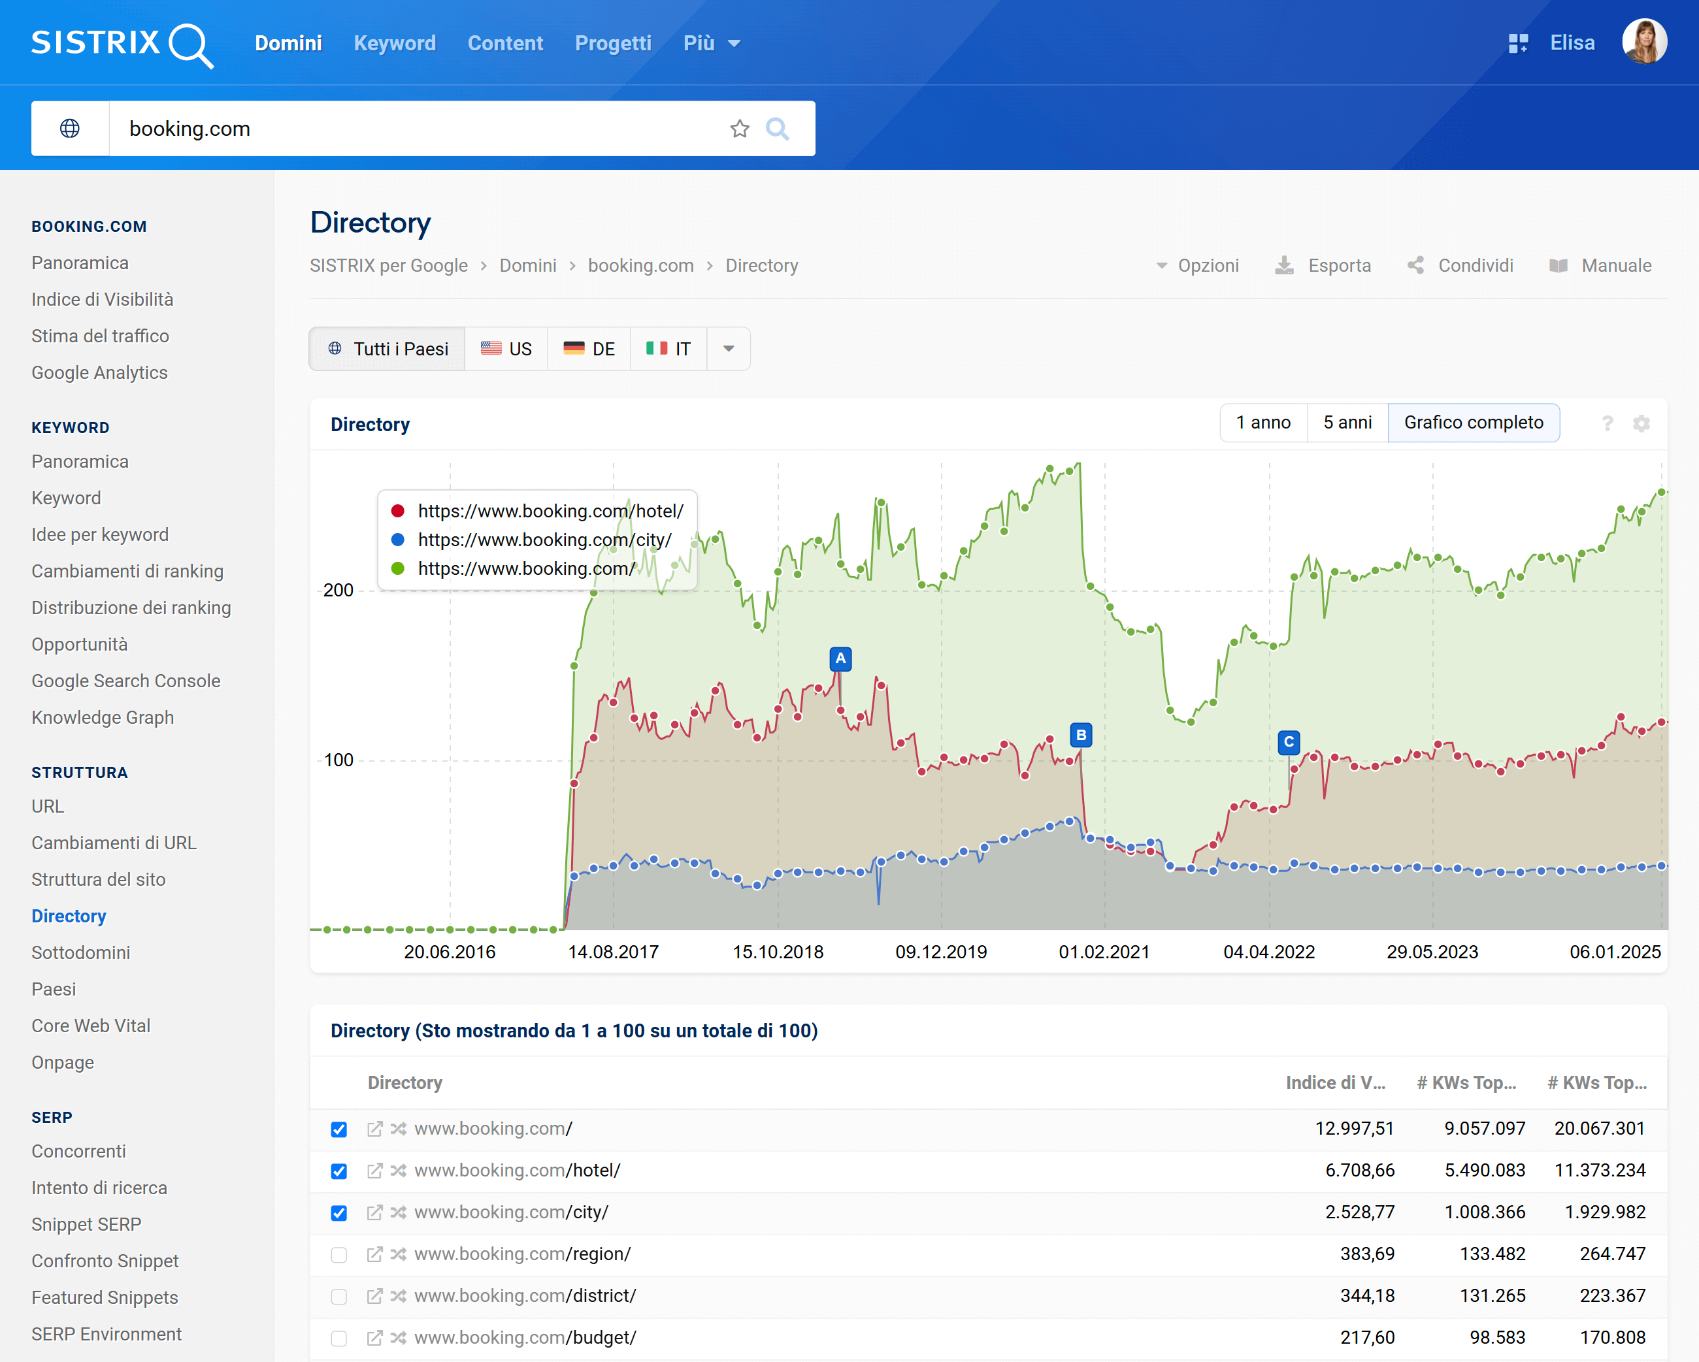This screenshot has width=1699, height=1362.
Task: Click the globe country selector in search bar
Action: tap(70, 129)
